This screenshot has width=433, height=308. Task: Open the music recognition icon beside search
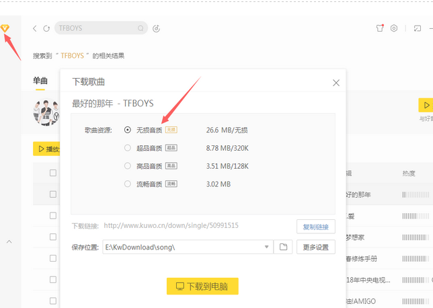[156, 28]
